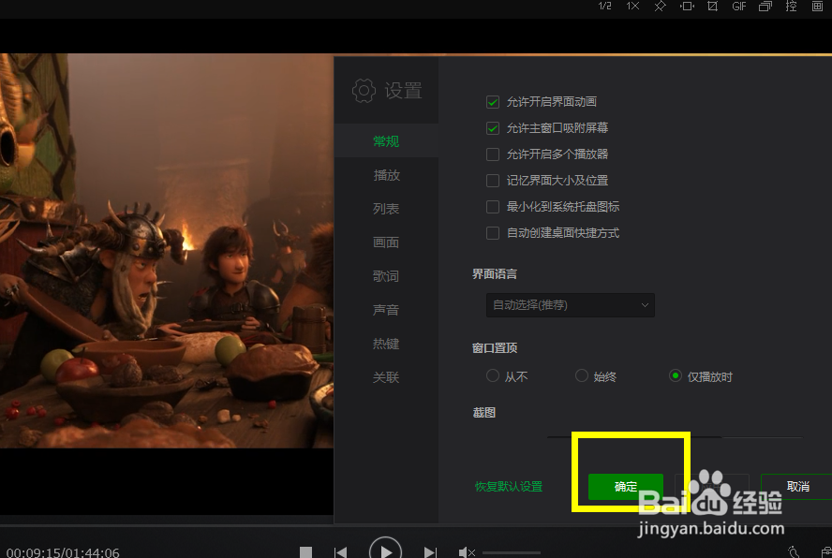The height and width of the screenshot is (558, 832).
Task: Select the 从不 radio option
Action: (493, 376)
